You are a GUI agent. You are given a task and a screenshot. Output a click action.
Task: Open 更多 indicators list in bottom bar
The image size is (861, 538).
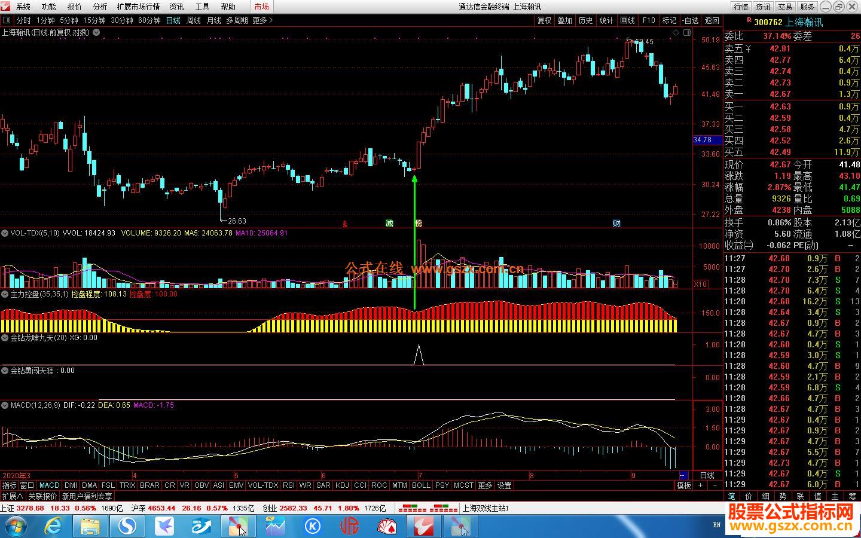[485, 485]
